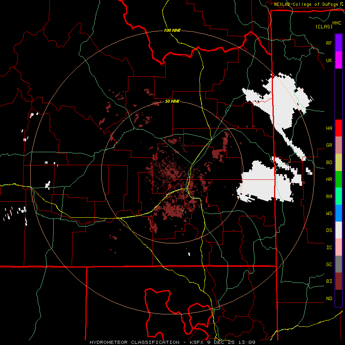This screenshot has width=345, height=345.
Task: Click the RA light green legend swatch
Action: (x=338, y=196)
